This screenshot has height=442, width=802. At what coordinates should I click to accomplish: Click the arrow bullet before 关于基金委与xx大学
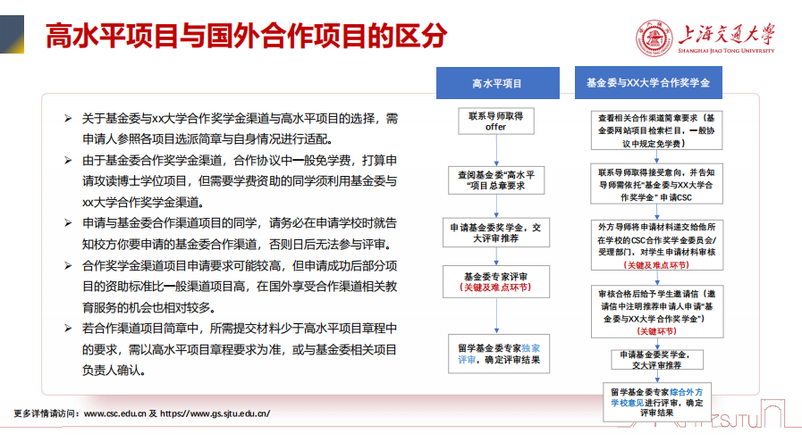pyautogui.click(x=68, y=118)
